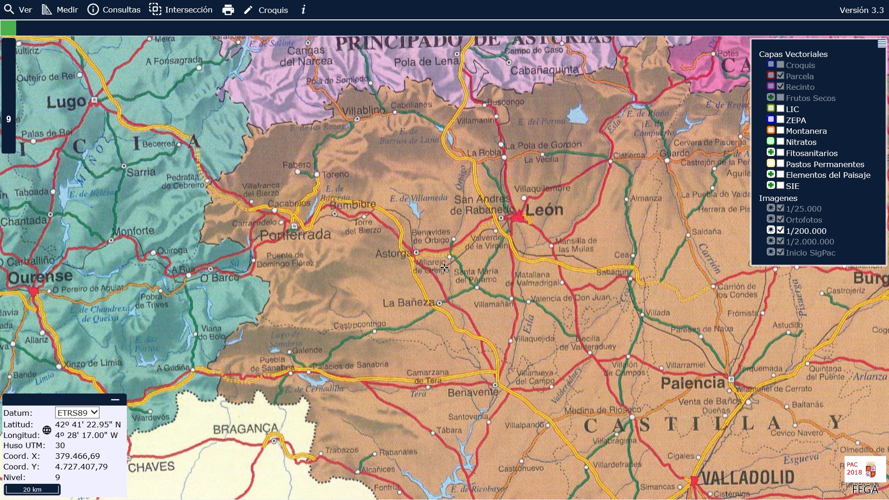The image size is (889, 500).
Task: Click the 1/200.000 image settings icon
Action: tap(771, 230)
